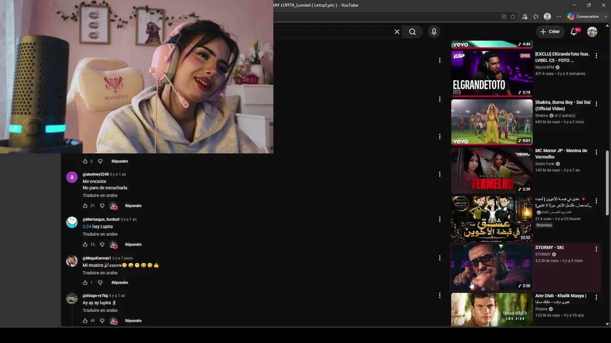Click the magnifying glass search button
The image size is (611, 343).
pyautogui.click(x=412, y=32)
